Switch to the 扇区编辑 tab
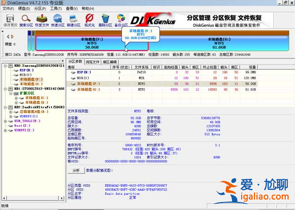Viewport: 295px width, 210px height. coord(110,62)
